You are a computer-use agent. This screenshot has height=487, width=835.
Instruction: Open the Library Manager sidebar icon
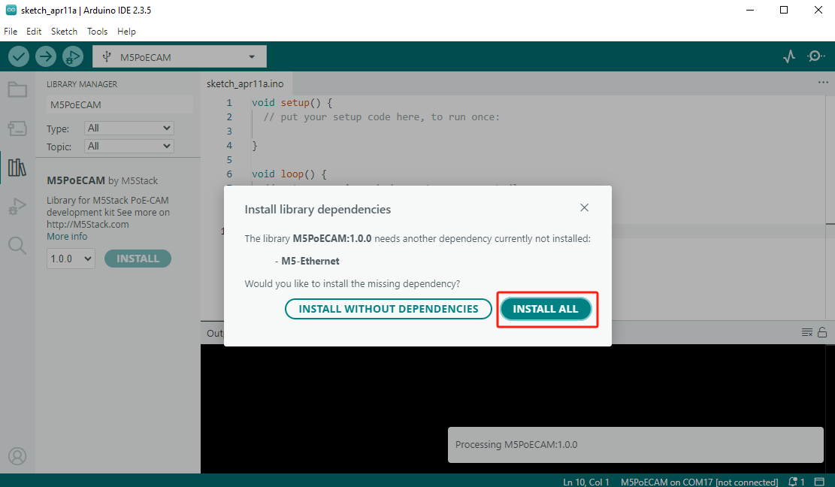click(17, 168)
